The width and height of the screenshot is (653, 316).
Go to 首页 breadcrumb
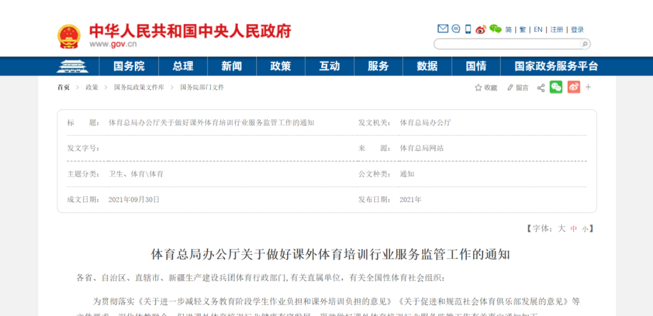tap(63, 88)
